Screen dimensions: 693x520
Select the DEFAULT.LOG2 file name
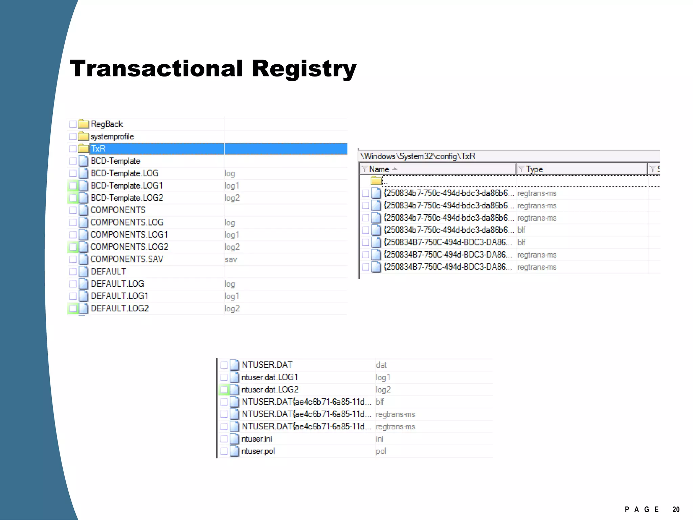click(120, 308)
